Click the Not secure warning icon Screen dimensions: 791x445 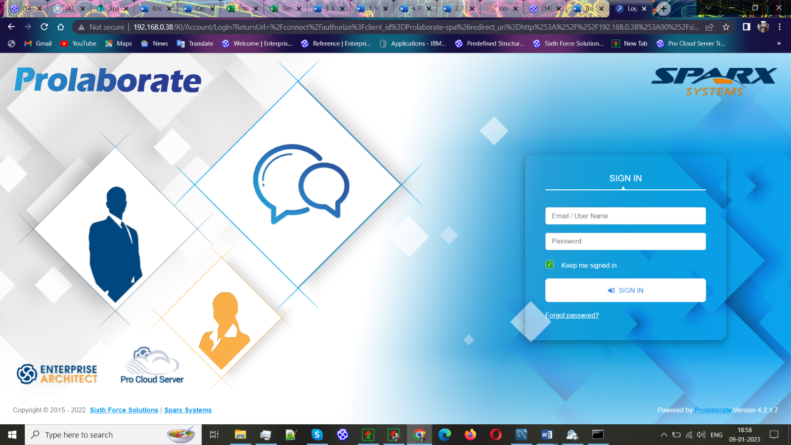coord(82,27)
